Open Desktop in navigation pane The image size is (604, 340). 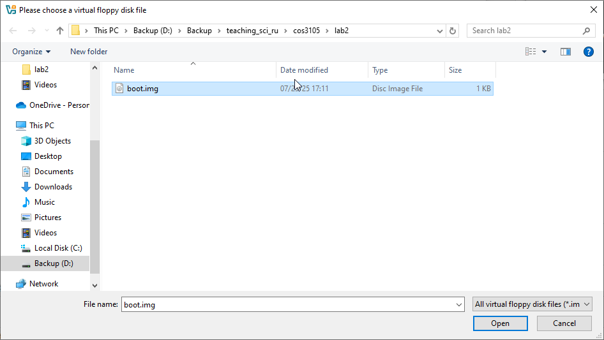(48, 156)
